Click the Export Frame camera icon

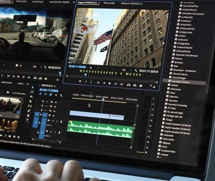point(141,85)
